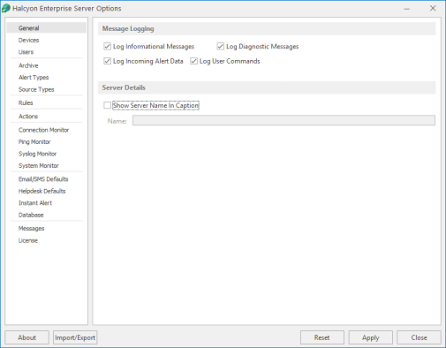Go to the Archive settings
Screen dimensions: 446x348
(x=28, y=65)
